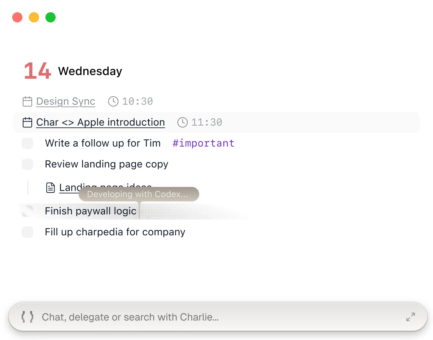This screenshot has width=433, height=340.
Task: Click the red 14 date number
Action: coord(37,71)
